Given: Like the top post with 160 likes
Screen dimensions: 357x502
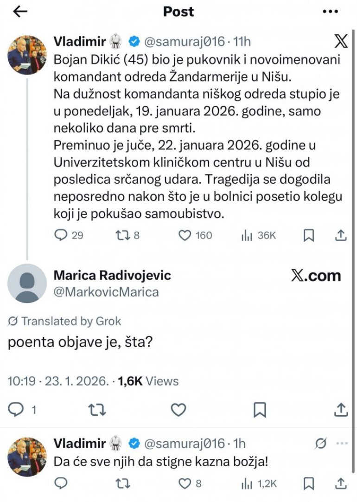Looking at the screenshot, I should pos(185,236).
